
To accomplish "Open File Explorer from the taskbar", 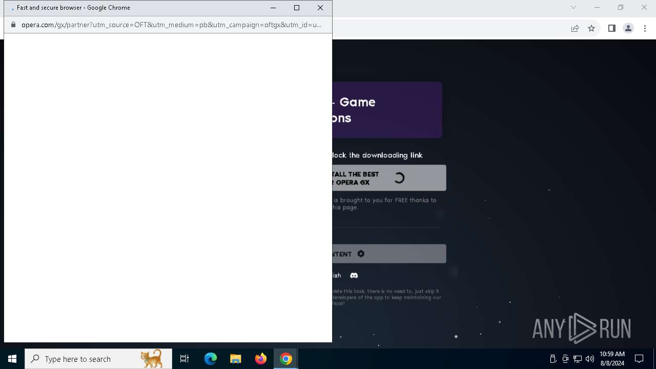I will point(236,359).
